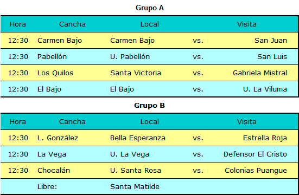Select the Los Quilos field cell

(x=55, y=73)
